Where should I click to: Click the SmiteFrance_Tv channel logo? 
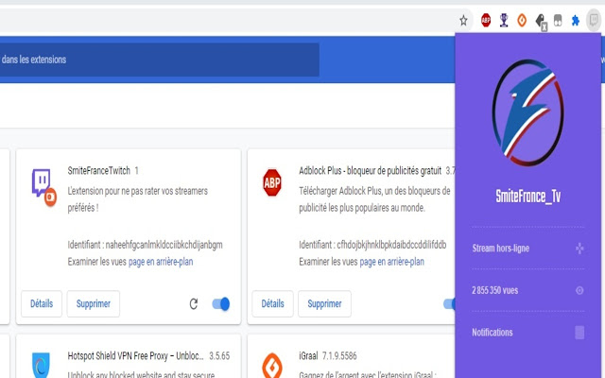tap(527, 112)
